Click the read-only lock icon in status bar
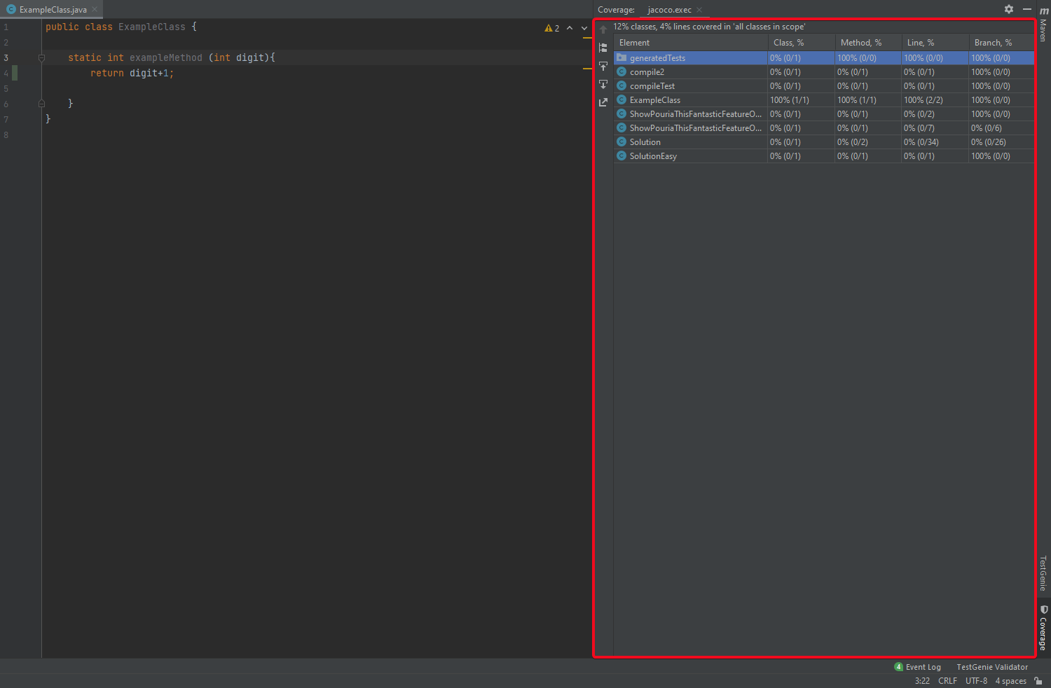The height and width of the screenshot is (688, 1051). (1038, 681)
